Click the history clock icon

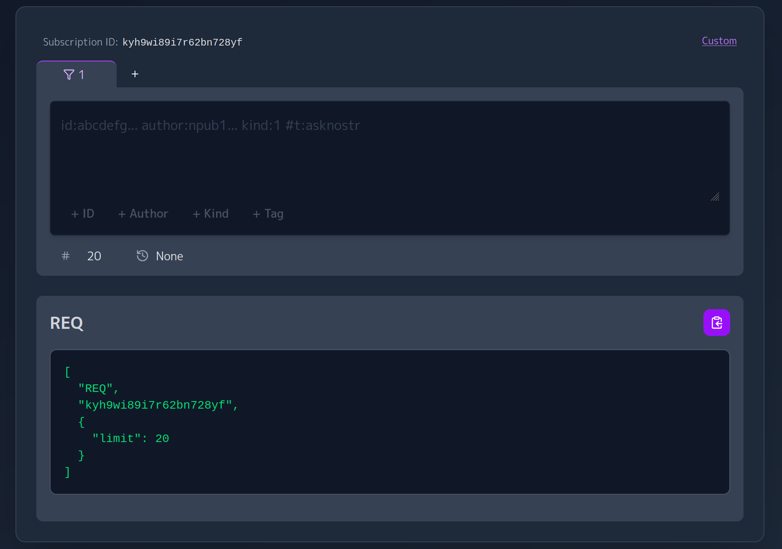(x=143, y=256)
